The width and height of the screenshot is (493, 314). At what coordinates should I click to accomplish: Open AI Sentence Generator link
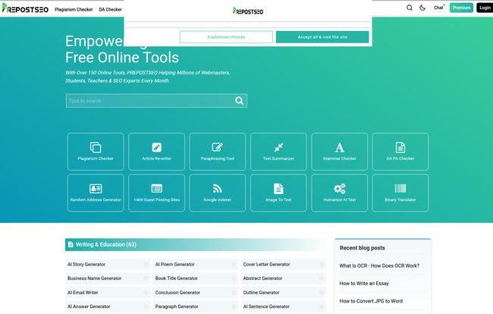[266, 306]
